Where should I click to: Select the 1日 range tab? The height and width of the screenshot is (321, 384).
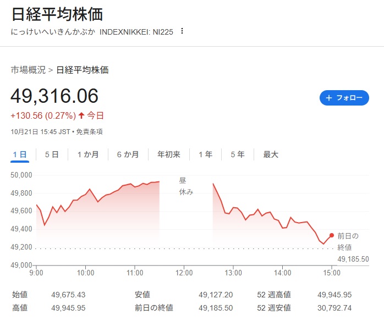pyautogui.click(x=20, y=154)
